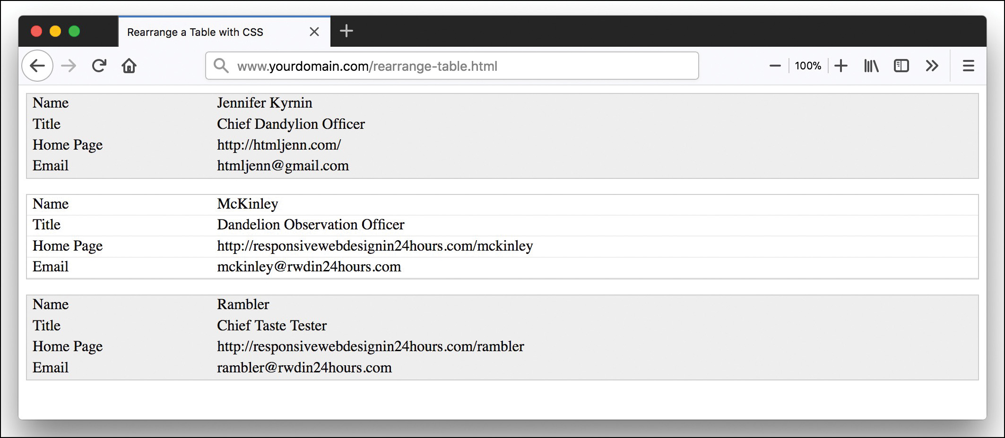The height and width of the screenshot is (438, 1005).
Task: Reload the rearrange-table.html page
Action: (99, 66)
